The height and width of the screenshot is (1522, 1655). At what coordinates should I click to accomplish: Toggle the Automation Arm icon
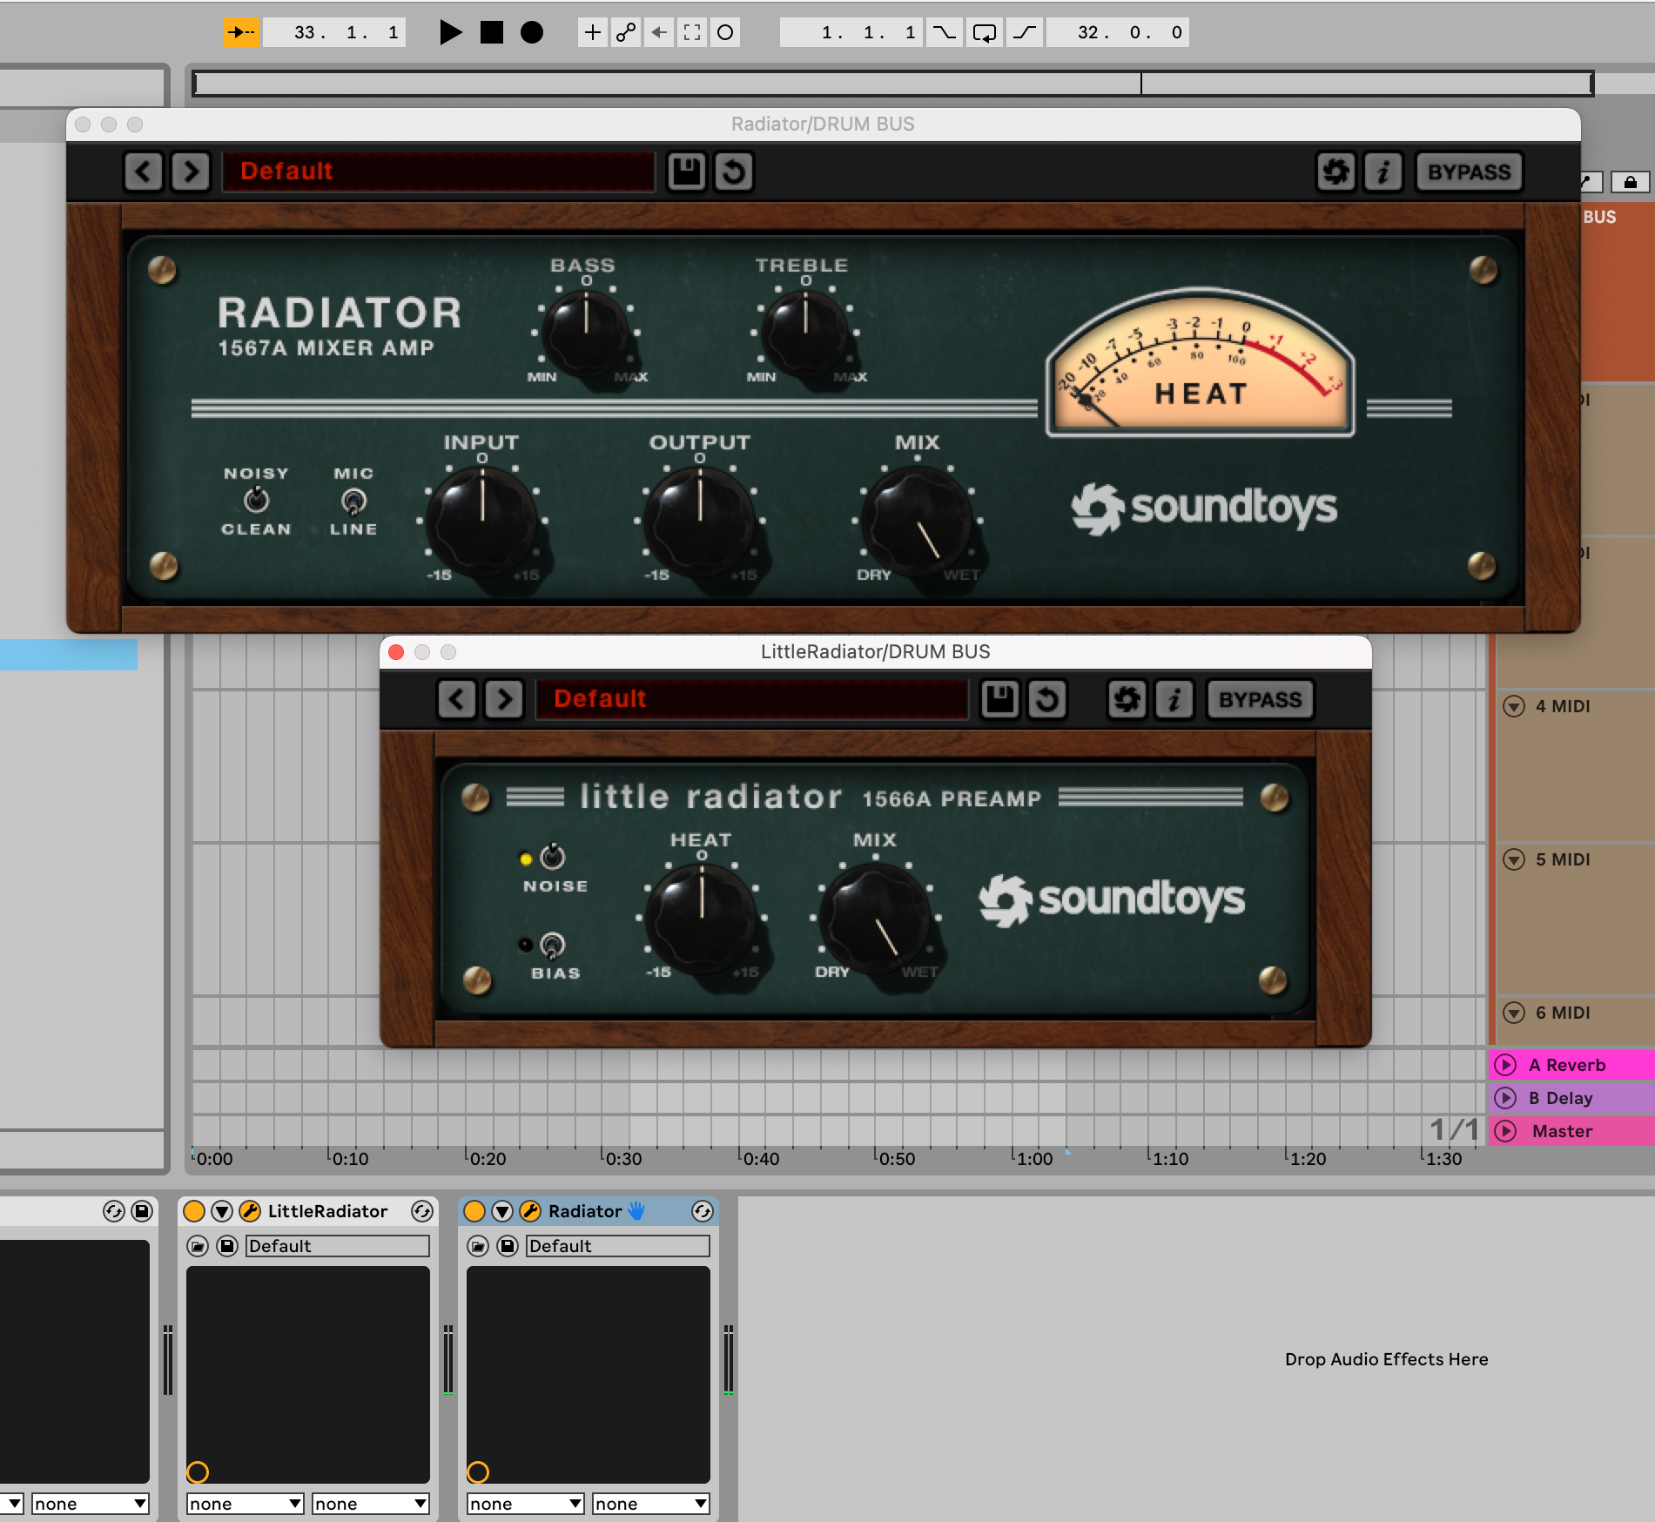pyautogui.click(x=626, y=32)
